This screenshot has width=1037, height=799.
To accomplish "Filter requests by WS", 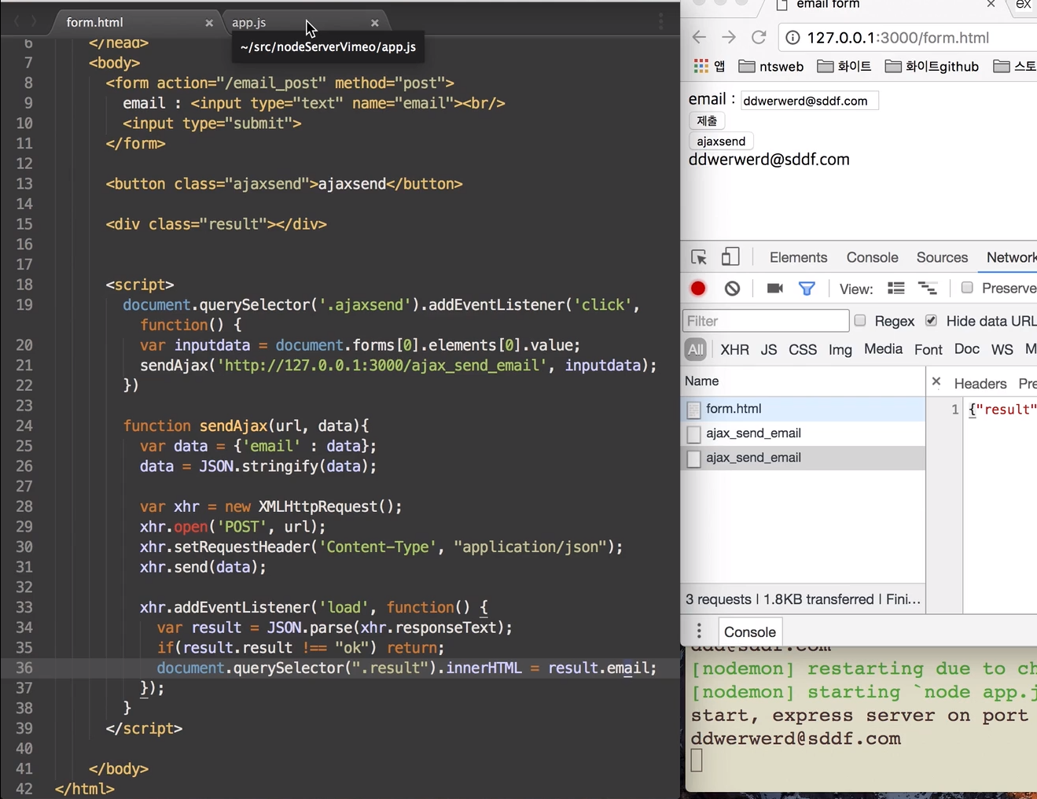I will point(1002,349).
